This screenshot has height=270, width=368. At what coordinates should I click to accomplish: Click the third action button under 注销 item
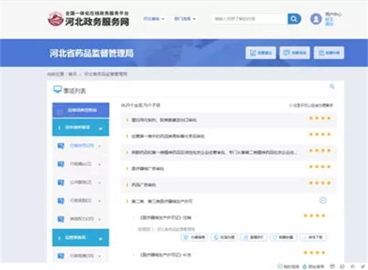click(x=254, y=238)
